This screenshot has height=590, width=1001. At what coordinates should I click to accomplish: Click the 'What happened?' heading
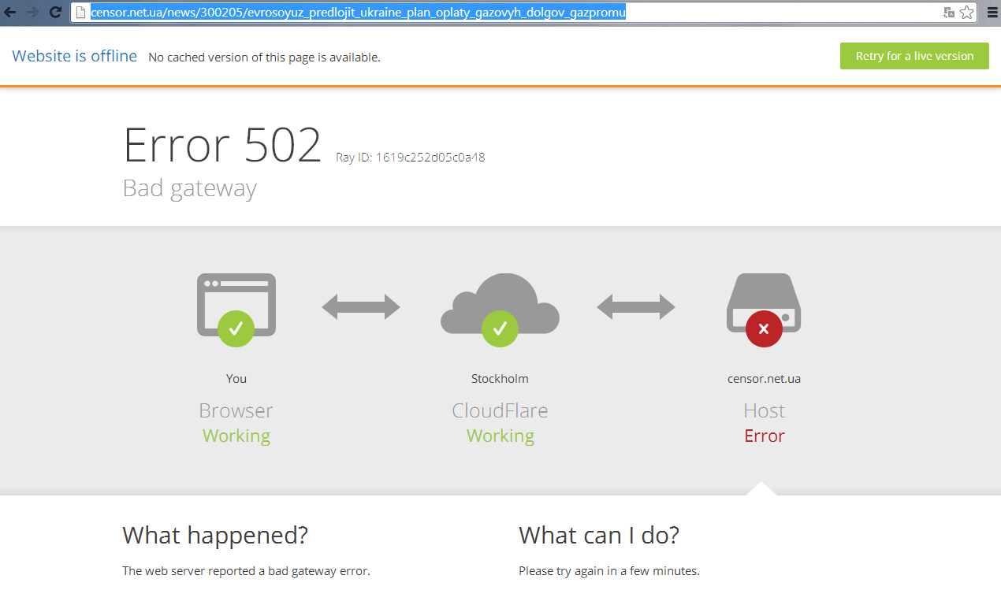215,536
